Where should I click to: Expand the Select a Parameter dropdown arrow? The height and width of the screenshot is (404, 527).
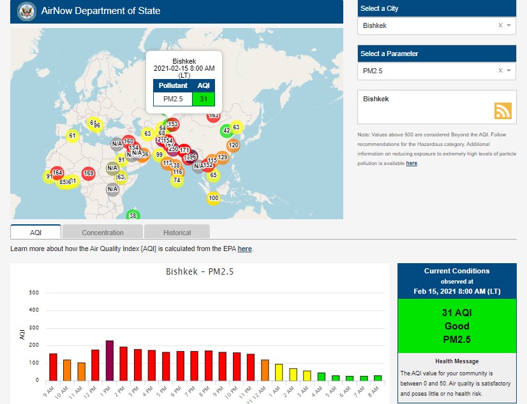[x=509, y=71]
